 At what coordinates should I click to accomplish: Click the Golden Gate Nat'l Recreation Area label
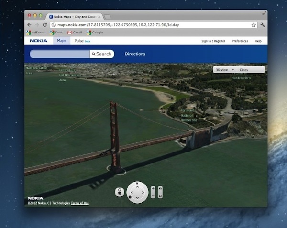(x=70, y=75)
